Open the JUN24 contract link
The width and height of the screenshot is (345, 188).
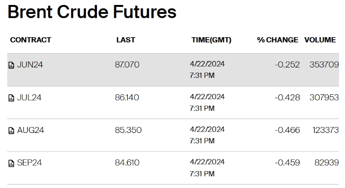(30, 64)
